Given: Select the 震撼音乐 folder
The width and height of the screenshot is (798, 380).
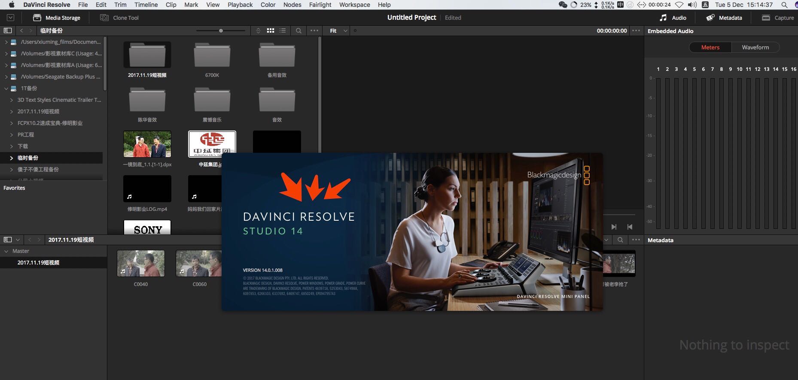Looking at the screenshot, I should click(212, 99).
